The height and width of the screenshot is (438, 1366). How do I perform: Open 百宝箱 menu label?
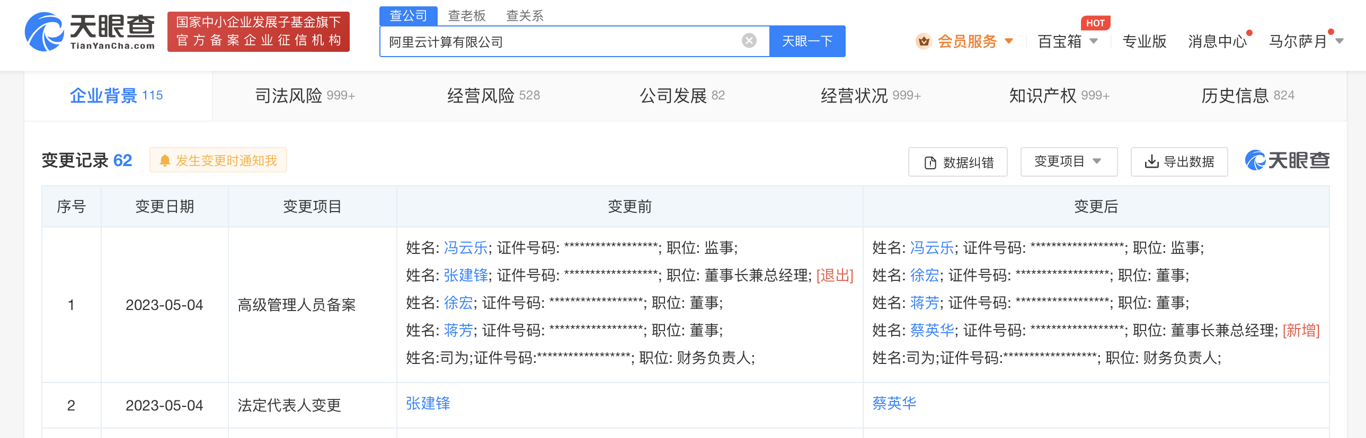tap(1059, 41)
